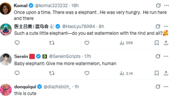Open the 17h timestamp on Serein's tweet

(88, 56)
